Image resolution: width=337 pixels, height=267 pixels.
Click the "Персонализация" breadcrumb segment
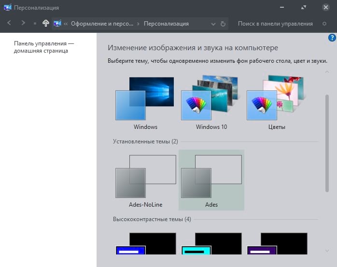[166, 24]
